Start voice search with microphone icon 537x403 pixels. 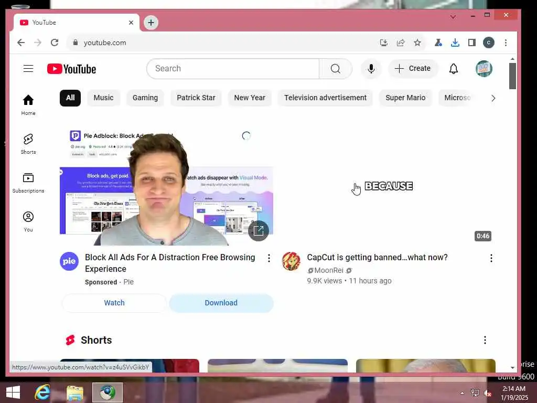click(x=371, y=69)
